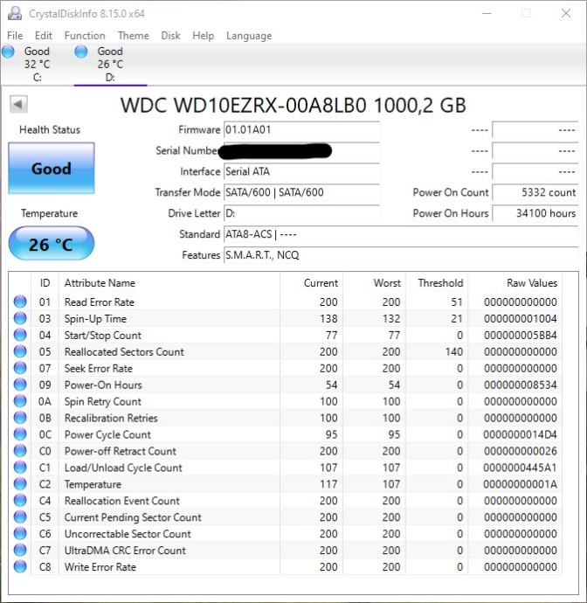Click status orb for Seek Error Rate
Image resolution: width=587 pixels, height=603 pixels.
(20, 368)
